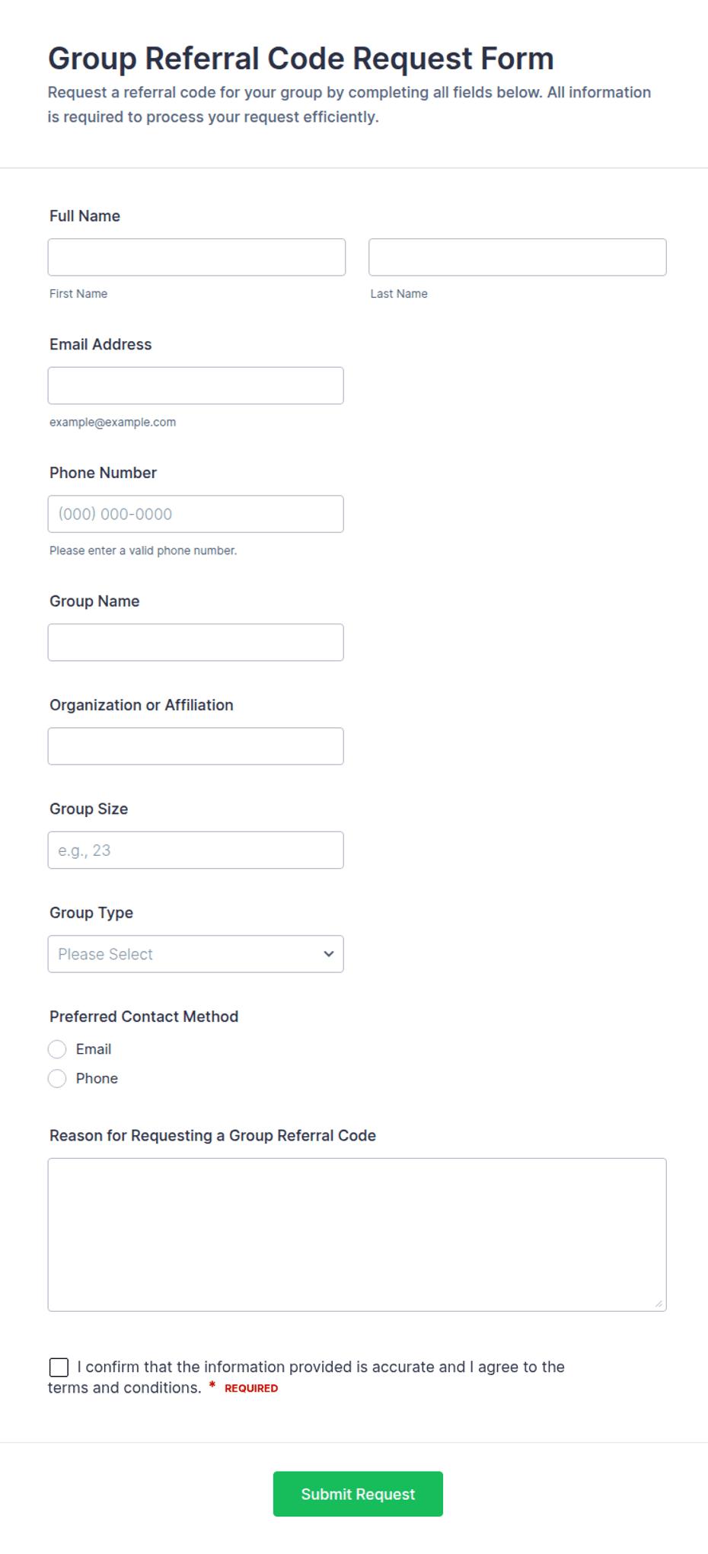This screenshot has height=1554, width=708.
Task: Focus the Group Size number field
Action: pyautogui.click(x=196, y=850)
